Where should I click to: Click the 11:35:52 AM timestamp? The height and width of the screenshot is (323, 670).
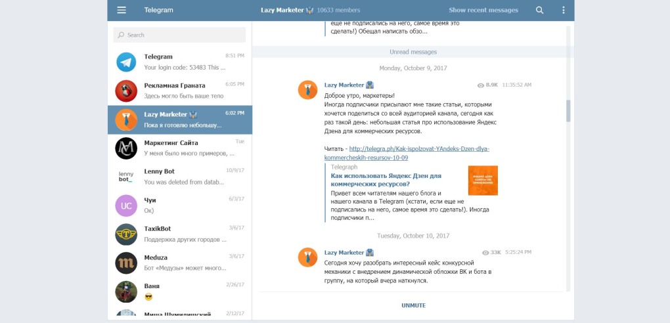click(516, 85)
